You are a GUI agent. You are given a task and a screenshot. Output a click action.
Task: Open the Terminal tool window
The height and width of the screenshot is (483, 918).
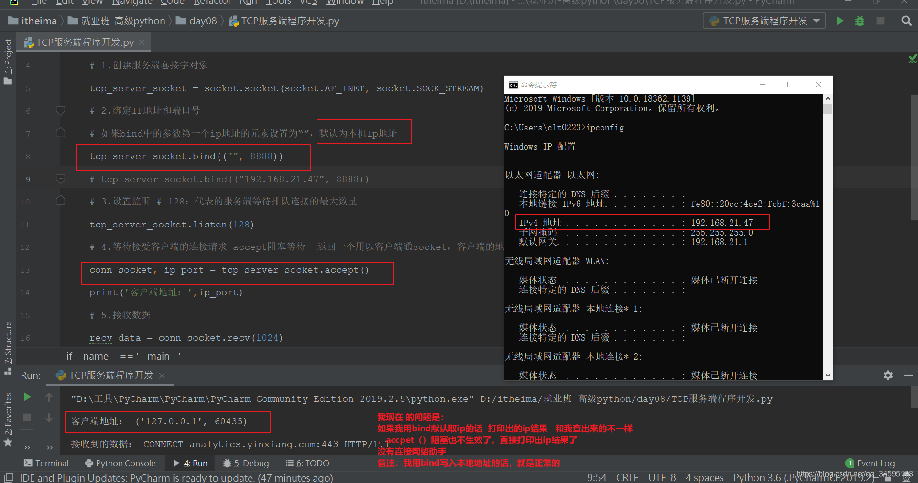click(x=46, y=463)
